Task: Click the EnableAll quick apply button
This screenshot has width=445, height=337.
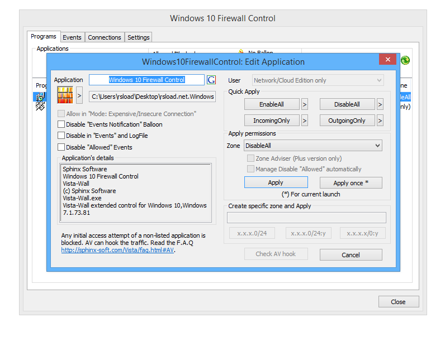Action: [x=272, y=104]
